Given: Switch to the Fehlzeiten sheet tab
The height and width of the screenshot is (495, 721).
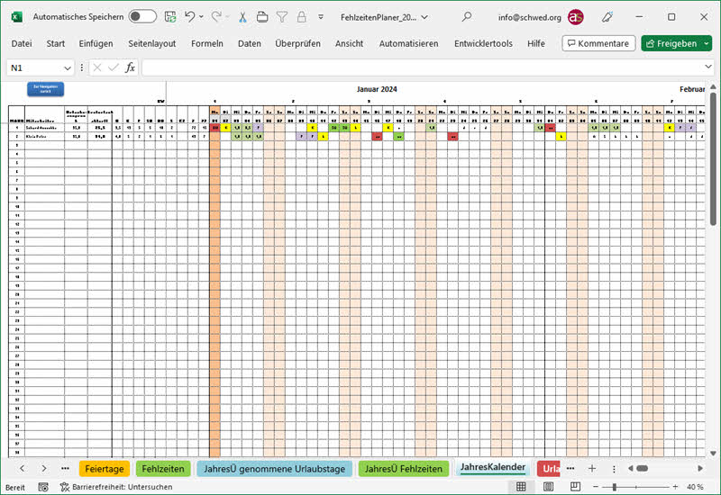Looking at the screenshot, I should [x=163, y=468].
